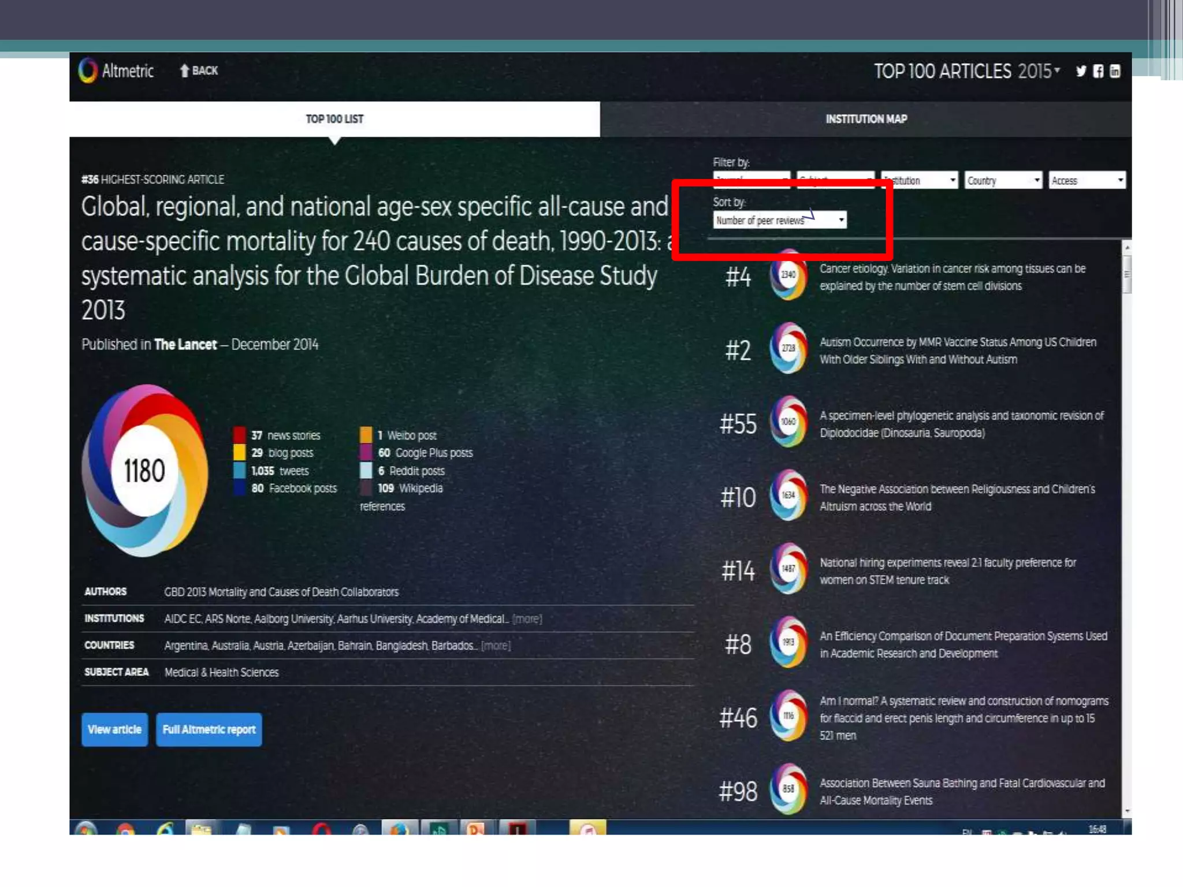Select the Top 100 List tab
This screenshot has height=887, width=1183.
coord(334,119)
